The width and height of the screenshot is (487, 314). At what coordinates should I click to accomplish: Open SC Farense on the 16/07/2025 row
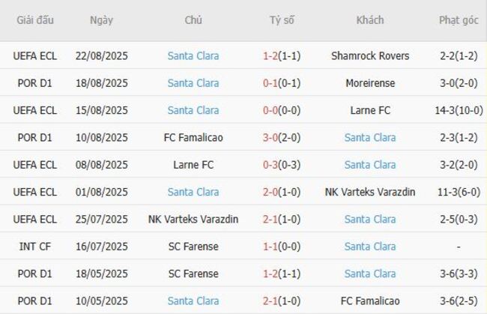[x=193, y=247]
